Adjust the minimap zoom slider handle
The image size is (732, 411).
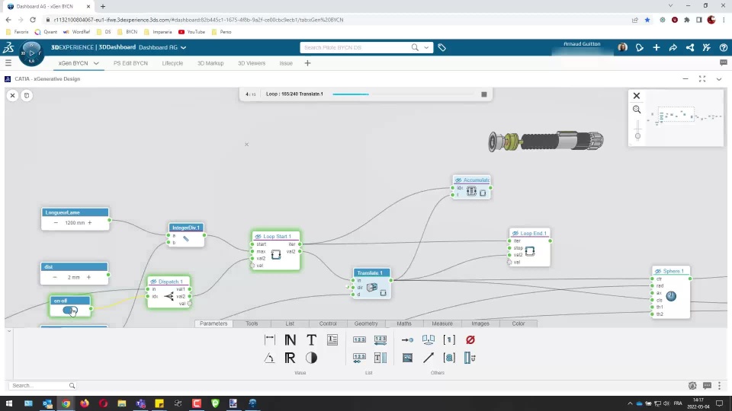637,136
